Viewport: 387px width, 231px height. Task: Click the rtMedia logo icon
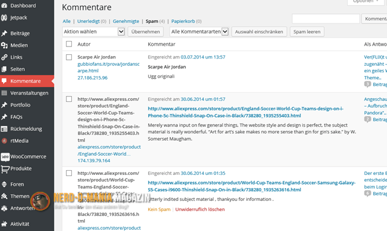click(x=4, y=141)
